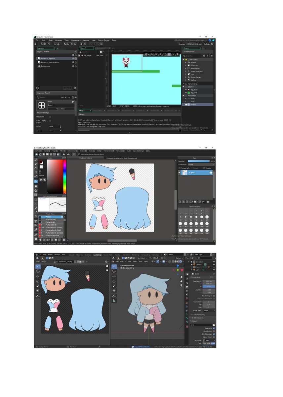Open the Frame Rate 24 fps dropdown

[209, 311]
